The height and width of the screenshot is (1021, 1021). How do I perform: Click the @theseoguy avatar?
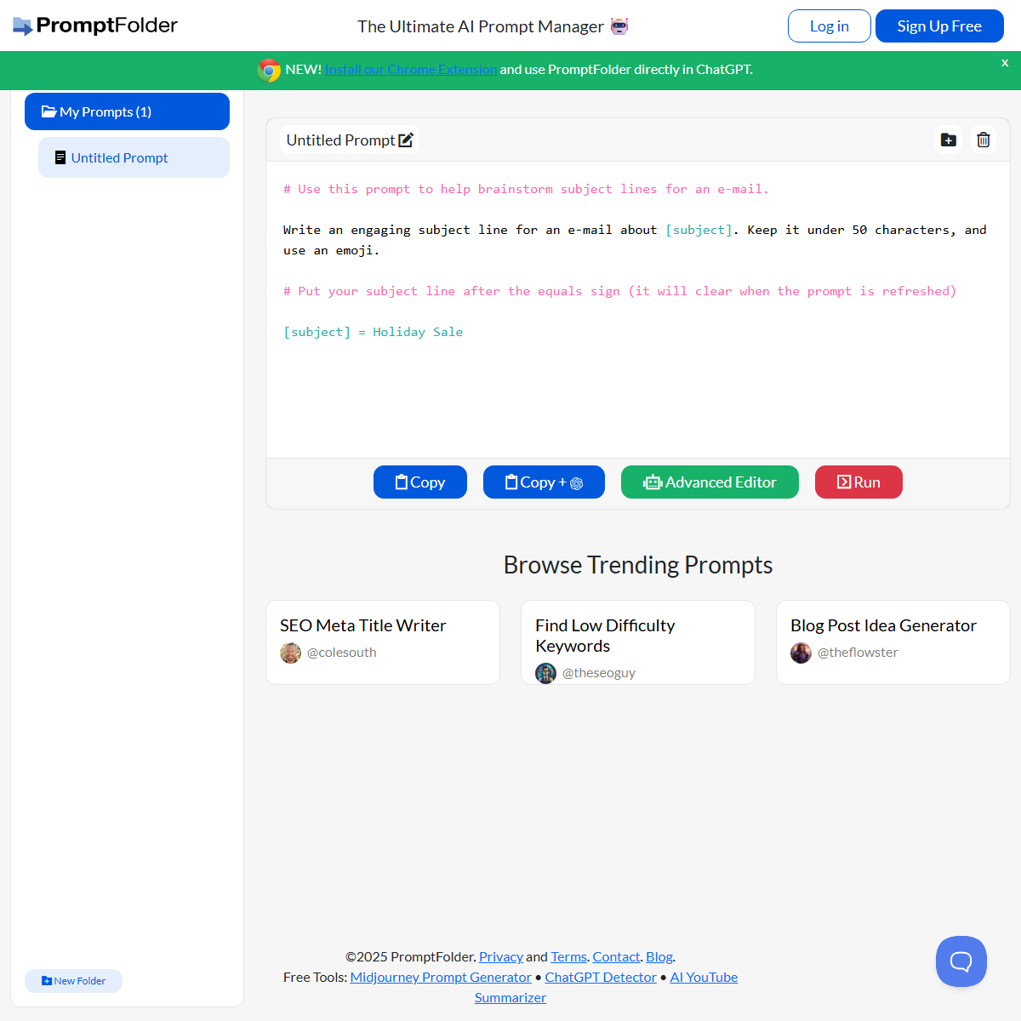pos(545,673)
